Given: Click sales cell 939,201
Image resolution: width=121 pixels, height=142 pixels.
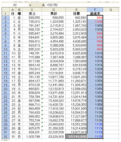Looking at the screenshot, I should [x=32, y=132].
